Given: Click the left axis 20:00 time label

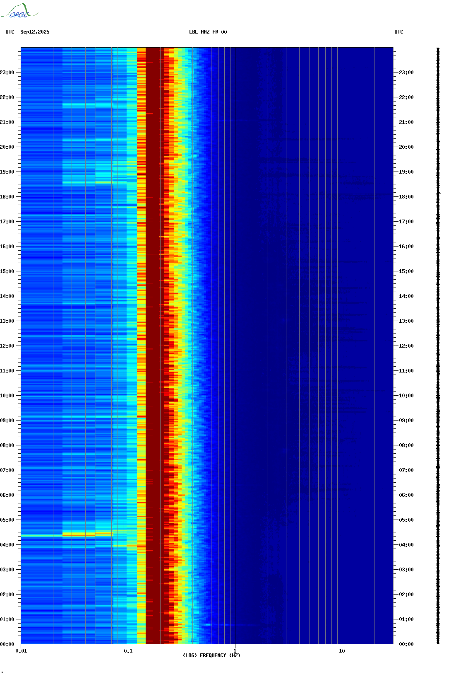Looking at the screenshot, I should (7, 147).
